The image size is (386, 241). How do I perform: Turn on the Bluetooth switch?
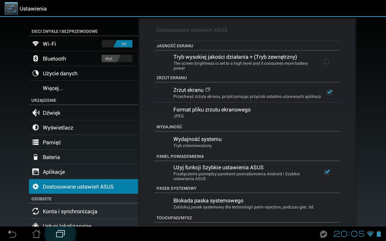coord(117,58)
